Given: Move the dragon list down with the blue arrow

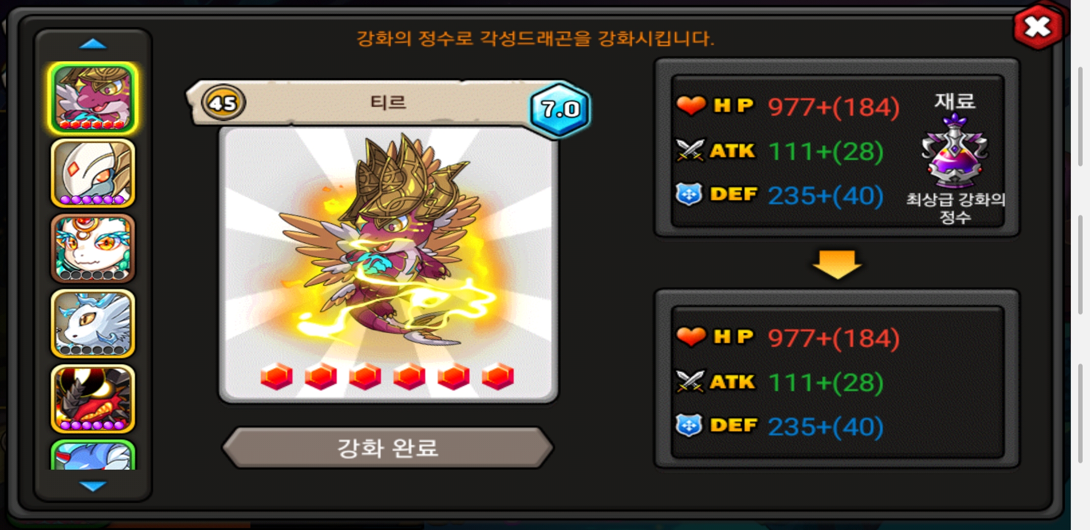Looking at the screenshot, I should click(93, 486).
